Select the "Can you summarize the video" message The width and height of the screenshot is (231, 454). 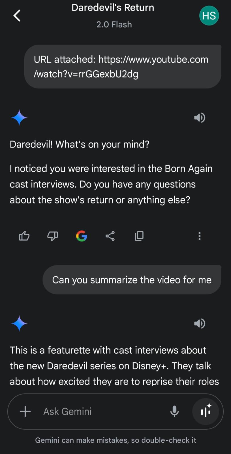[132, 280]
